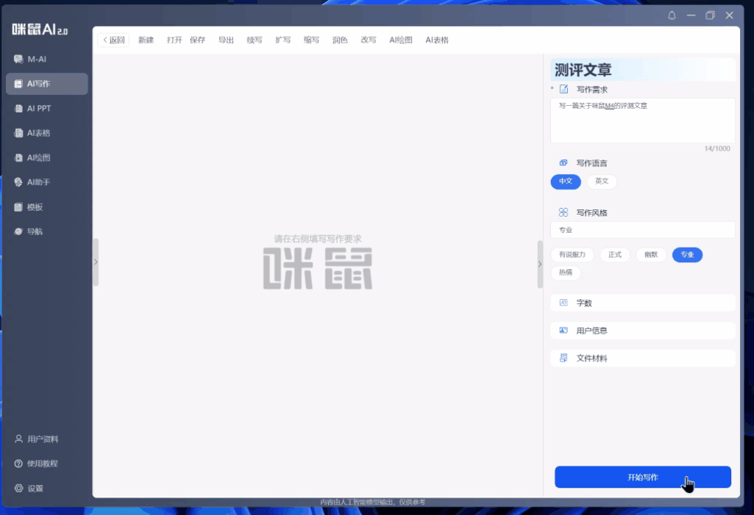Open the 设置 gear icon
This screenshot has width=754, height=515.
(x=19, y=489)
